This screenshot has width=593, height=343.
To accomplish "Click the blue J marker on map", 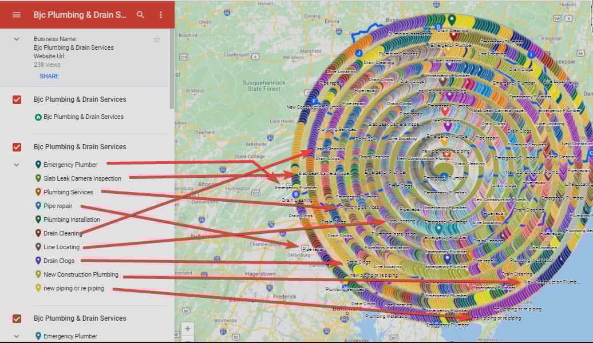I will pyautogui.click(x=359, y=53).
